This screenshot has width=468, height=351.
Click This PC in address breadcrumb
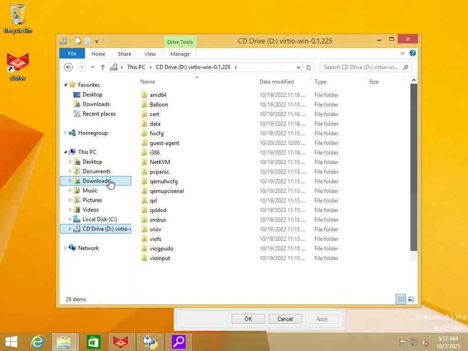click(136, 67)
